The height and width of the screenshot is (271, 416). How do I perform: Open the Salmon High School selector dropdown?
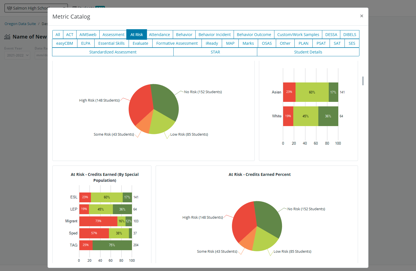click(36, 8)
